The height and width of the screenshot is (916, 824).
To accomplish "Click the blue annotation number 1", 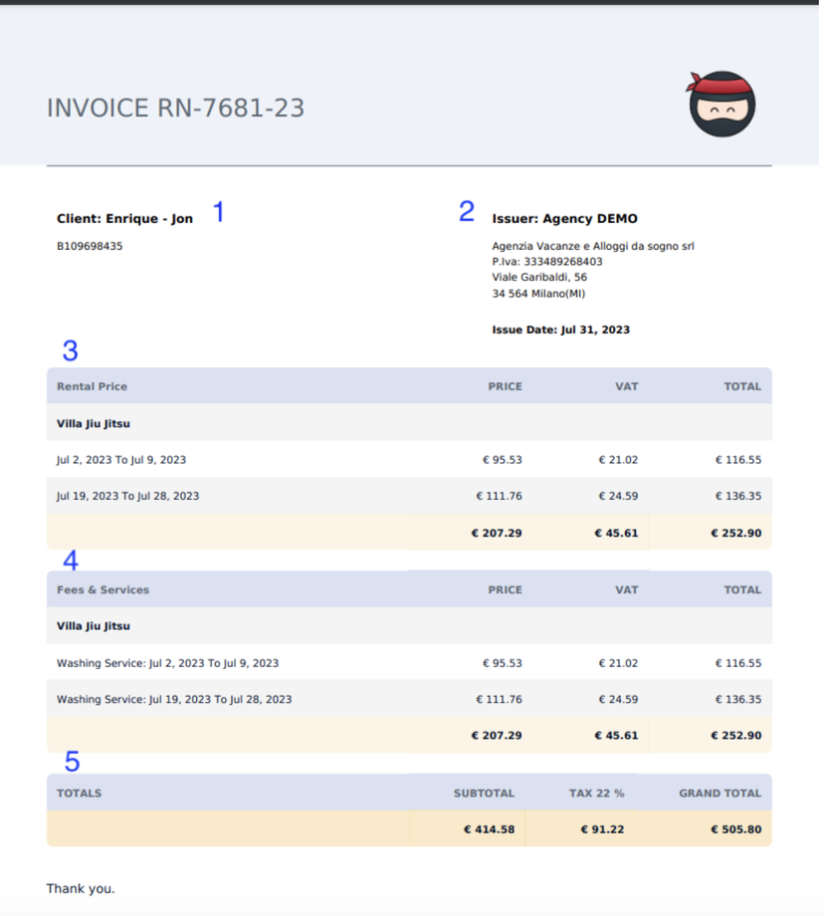I will (x=218, y=212).
